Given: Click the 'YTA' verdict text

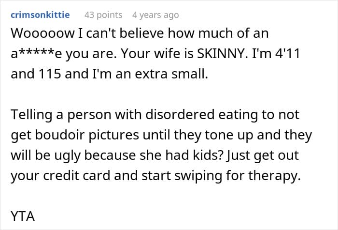Looking at the screenshot, I should tap(23, 216).
